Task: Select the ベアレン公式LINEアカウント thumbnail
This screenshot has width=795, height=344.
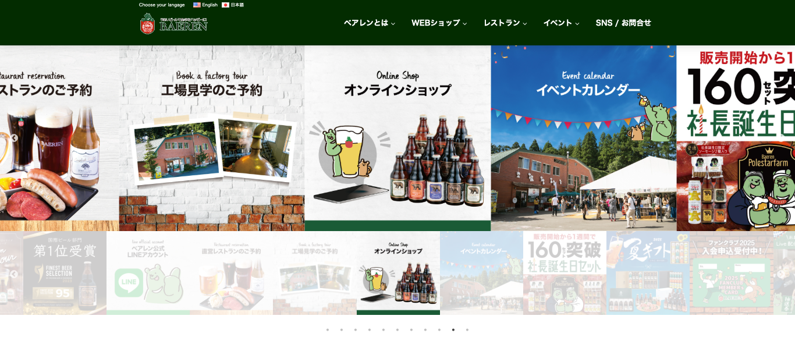Action: pos(148,273)
